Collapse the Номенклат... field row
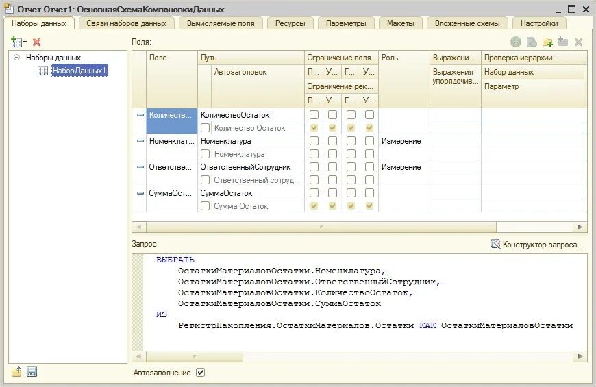Viewport: 596px width, 387px height. (x=140, y=141)
